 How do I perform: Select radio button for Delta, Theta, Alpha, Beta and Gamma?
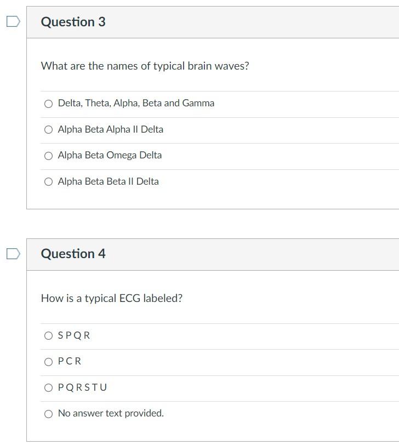click(x=49, y=104)
